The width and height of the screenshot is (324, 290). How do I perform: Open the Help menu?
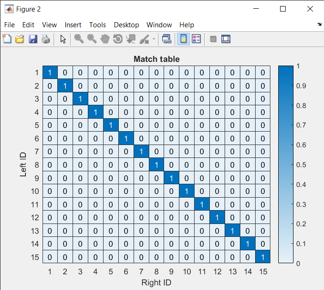click(187, 25)
